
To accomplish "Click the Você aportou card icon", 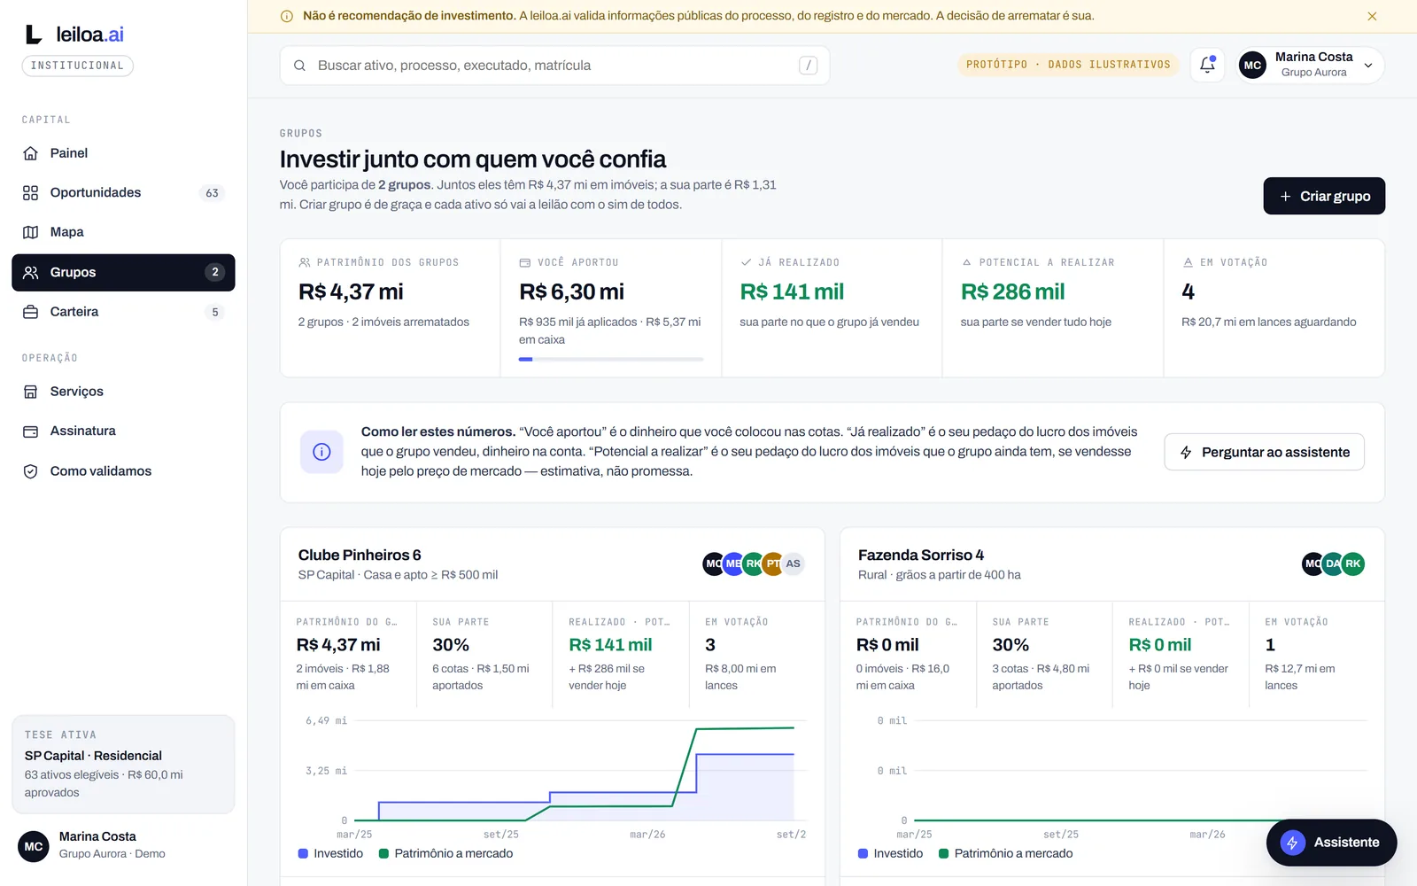I will click(x=525, y=262).
